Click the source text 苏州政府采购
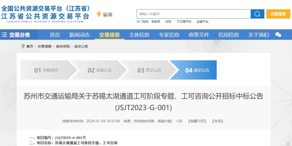The width and height of the screenshot is (292, 146). [x=144, y=121]
